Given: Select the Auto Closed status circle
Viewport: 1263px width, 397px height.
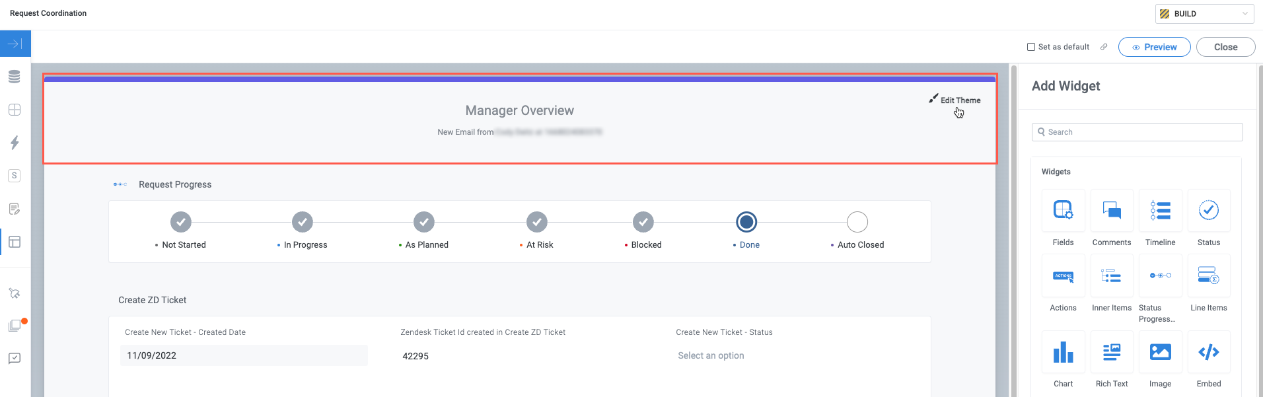Looking at the screenshot, I should coord(857,223).
